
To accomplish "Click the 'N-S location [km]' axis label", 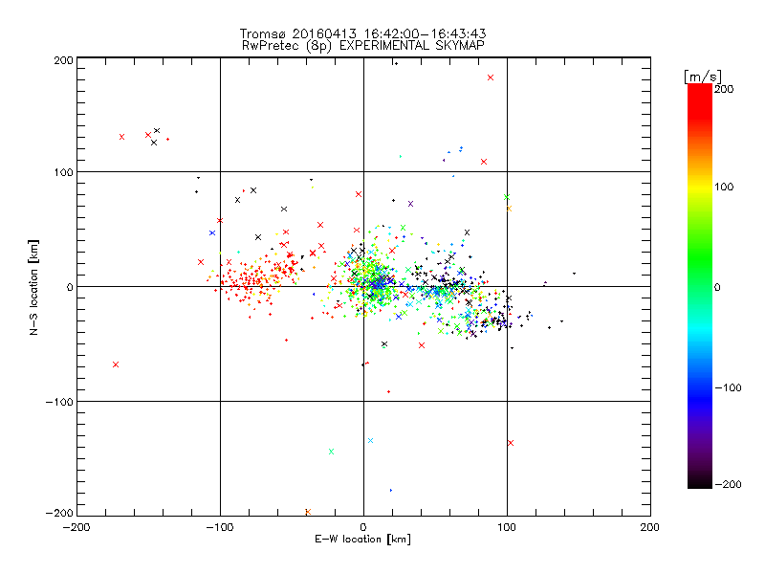I will pos(33,287).
